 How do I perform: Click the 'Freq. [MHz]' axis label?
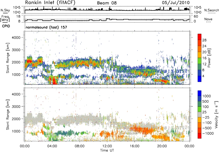click(x=5, y=18)
